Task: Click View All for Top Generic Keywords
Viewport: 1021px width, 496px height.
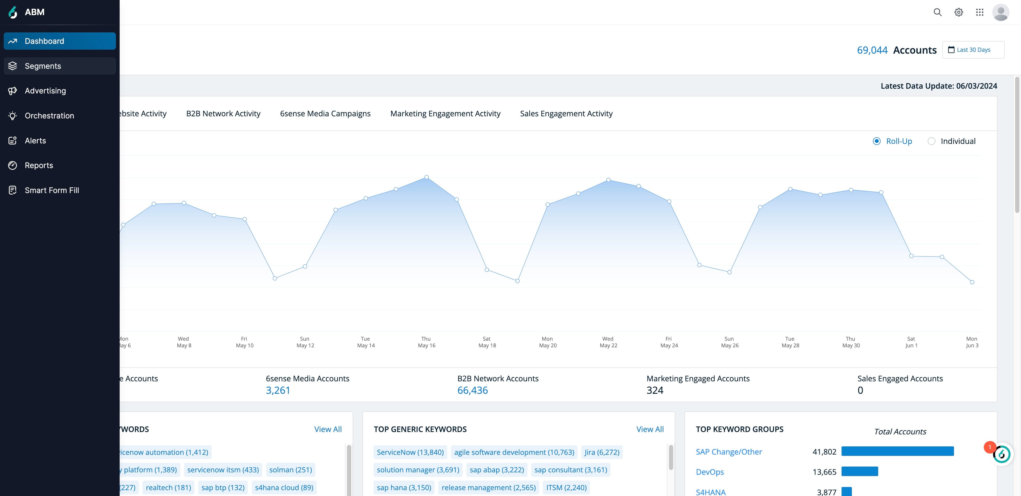Action: pyautogui.click(x=650, y=429)
